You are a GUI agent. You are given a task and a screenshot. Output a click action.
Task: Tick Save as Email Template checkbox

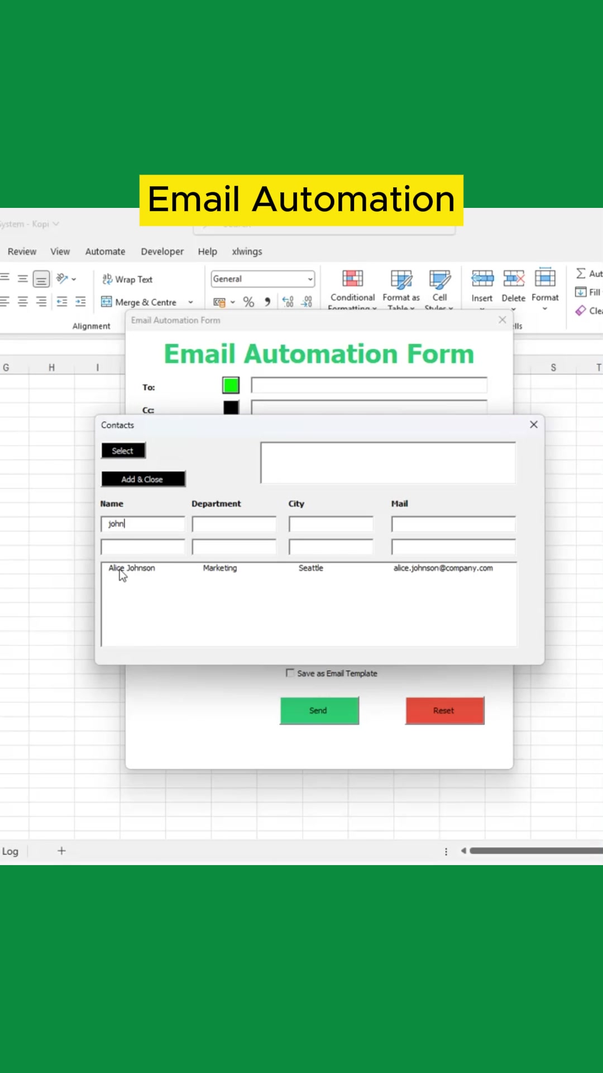[290, 673]
